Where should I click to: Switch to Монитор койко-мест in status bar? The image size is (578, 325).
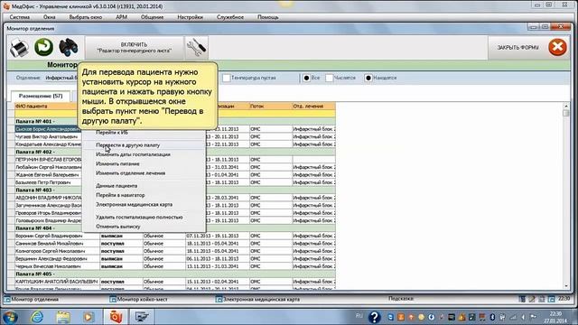click(x=142, y=300)
